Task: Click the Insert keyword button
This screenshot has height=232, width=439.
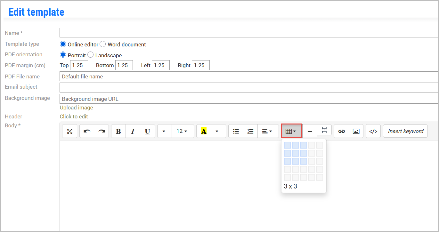Action: 405,131
